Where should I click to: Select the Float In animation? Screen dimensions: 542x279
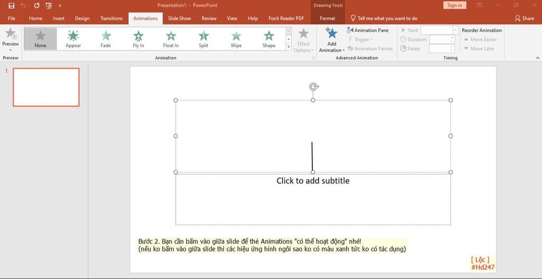tap(171, 39)
